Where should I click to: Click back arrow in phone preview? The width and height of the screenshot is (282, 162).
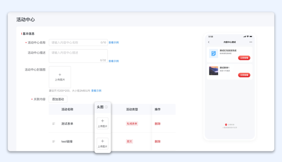[209, 42]
